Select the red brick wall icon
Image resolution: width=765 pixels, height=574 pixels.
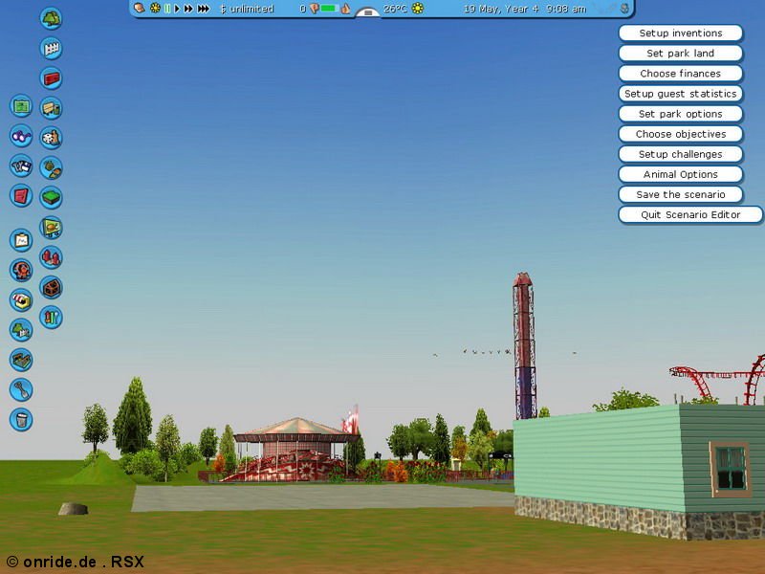coord(51,78)
